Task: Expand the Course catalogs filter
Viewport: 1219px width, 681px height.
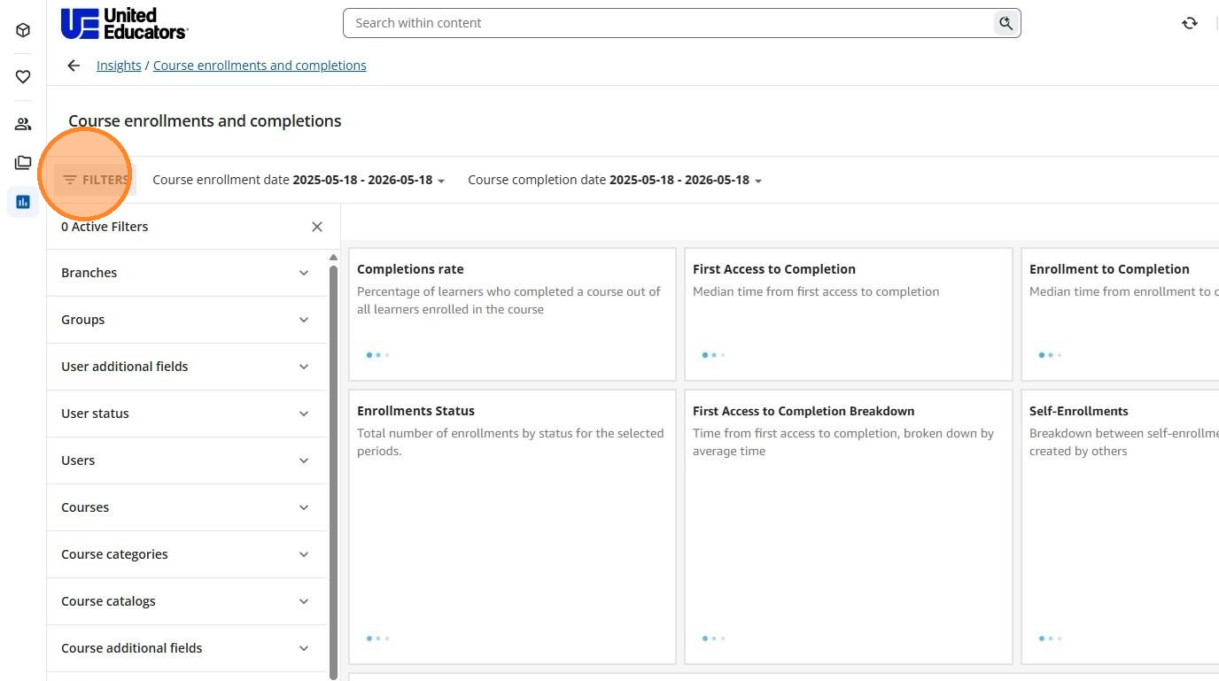Action: [x=187, y=601]
